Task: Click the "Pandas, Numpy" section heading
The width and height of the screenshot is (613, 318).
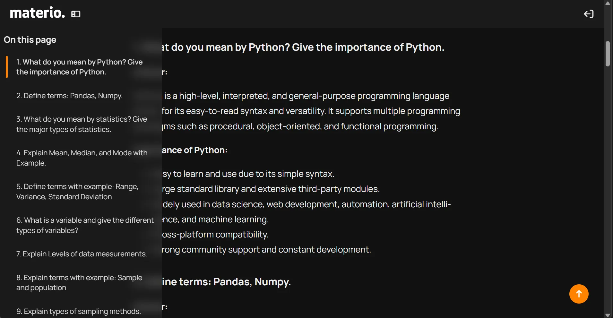Action: point(226,282)
